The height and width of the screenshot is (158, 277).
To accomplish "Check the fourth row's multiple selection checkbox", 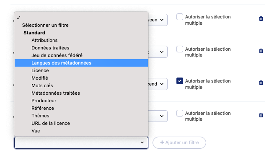I will click(x=180, y=113).
